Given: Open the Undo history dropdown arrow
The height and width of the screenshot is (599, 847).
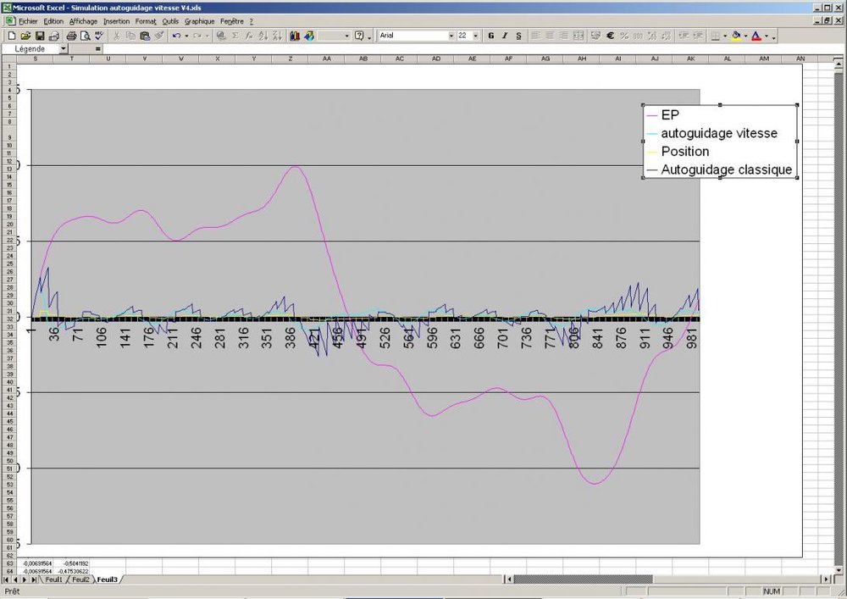Looking at the screenshot, I should 186,36.
